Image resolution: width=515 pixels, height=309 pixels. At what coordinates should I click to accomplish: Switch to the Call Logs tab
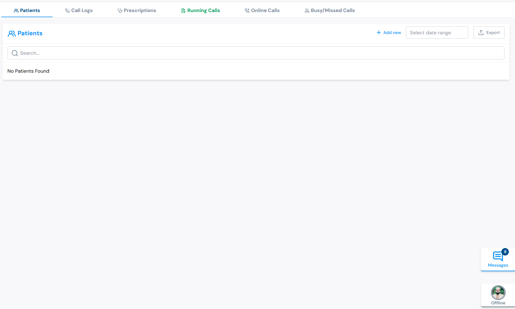[x=79, y=11]
